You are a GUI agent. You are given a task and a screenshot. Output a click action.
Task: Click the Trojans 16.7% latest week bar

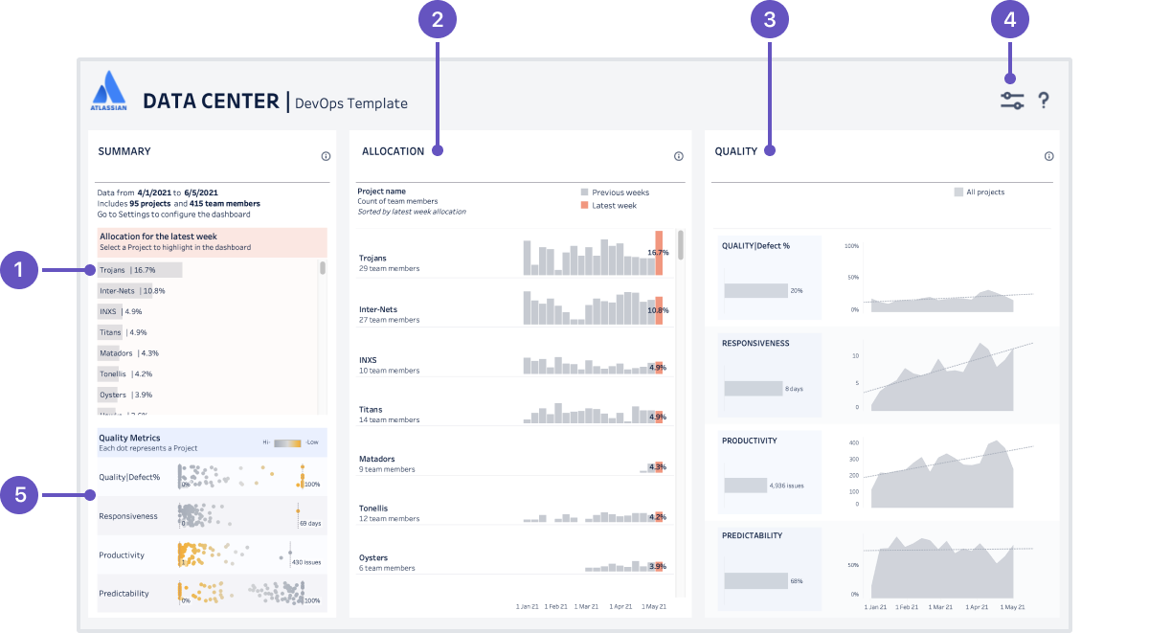point(659,253)
